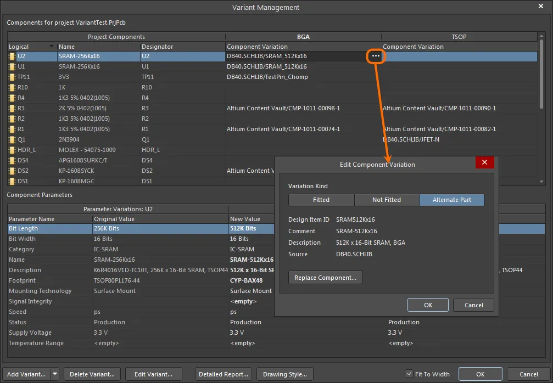This screenshot has width=553, height=383.
Task: Click the Q1 component icon
Action: 12,139
